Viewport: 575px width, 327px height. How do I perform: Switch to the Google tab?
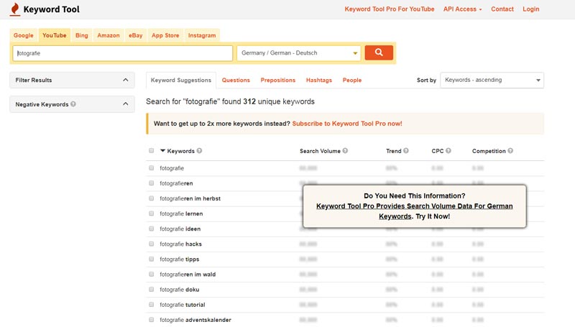point(24,35)
